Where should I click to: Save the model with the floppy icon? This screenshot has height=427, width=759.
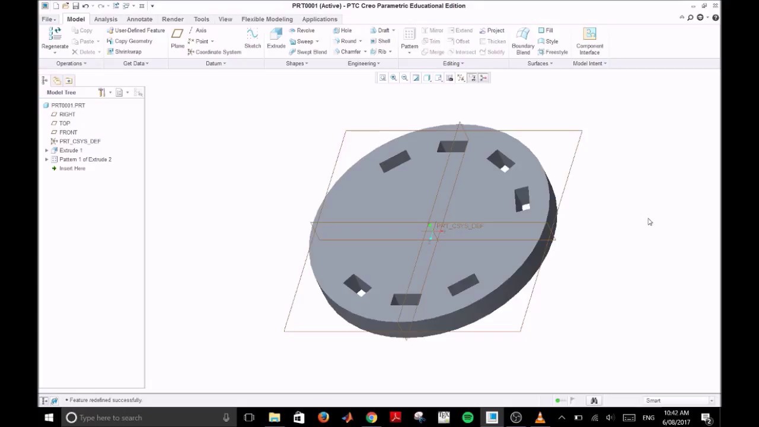pyautogui.click(x=75, y=6)
